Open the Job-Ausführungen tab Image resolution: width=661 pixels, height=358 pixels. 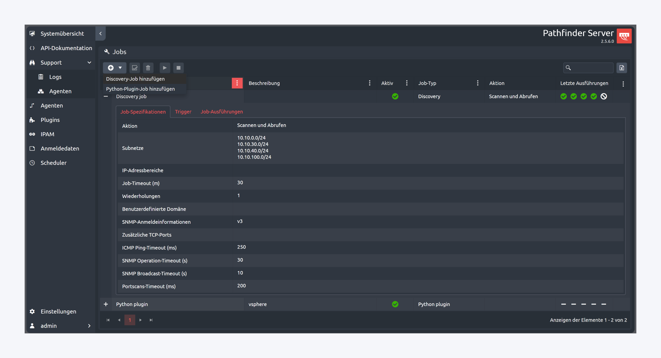point(222,112)
